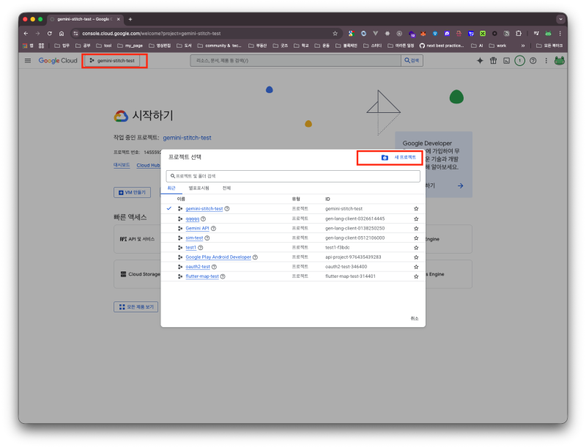Open the gemini-stitch-test project picker dropdown
Image resolution: width=586 pixels, height=448 pixels.
tap(112, 61)
